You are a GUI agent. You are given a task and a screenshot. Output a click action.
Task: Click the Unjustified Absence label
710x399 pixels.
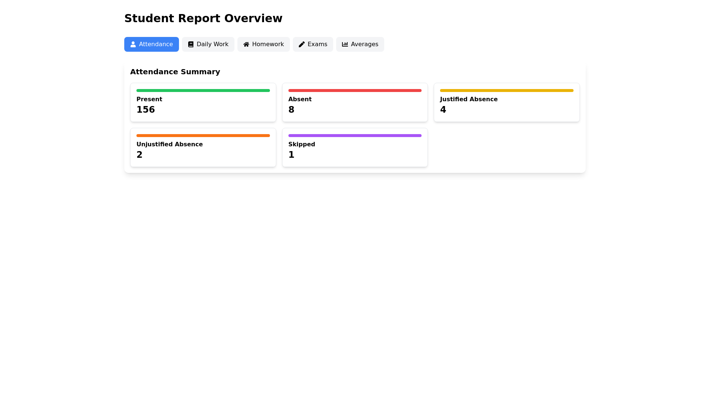point(170,144)
